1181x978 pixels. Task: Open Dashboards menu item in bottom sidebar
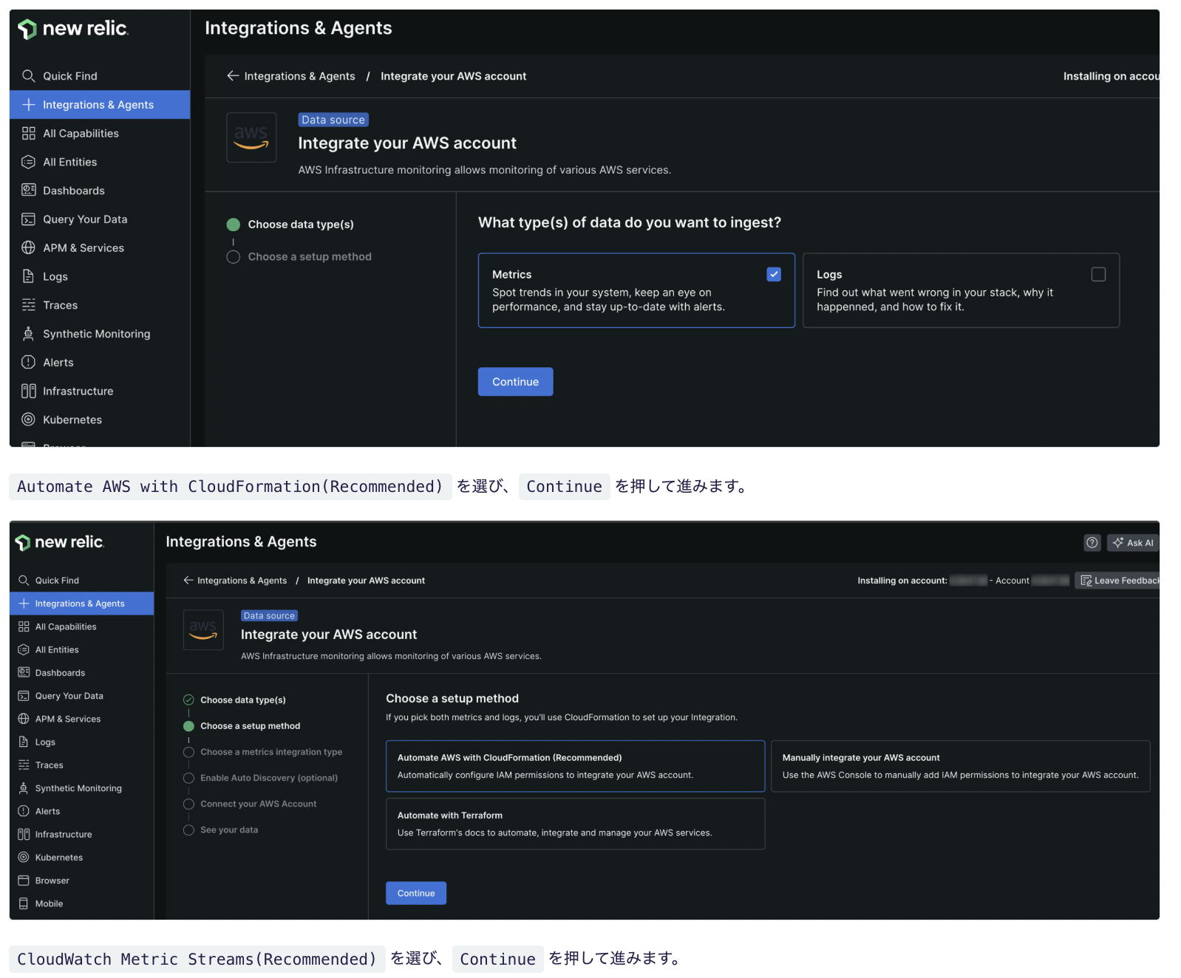(82, 673)
